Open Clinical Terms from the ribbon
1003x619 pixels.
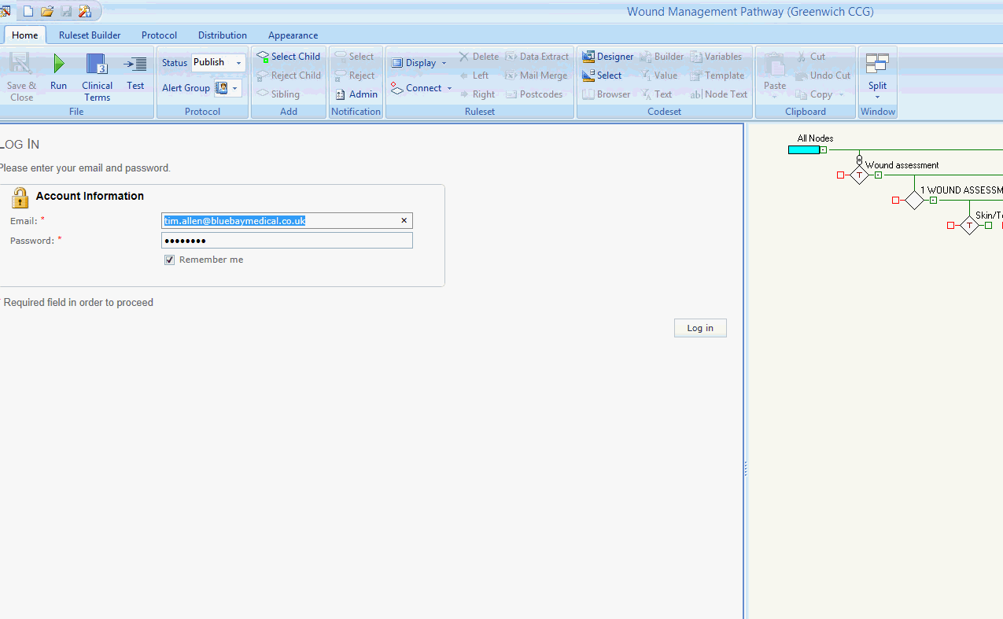click(x=97, y=65)
